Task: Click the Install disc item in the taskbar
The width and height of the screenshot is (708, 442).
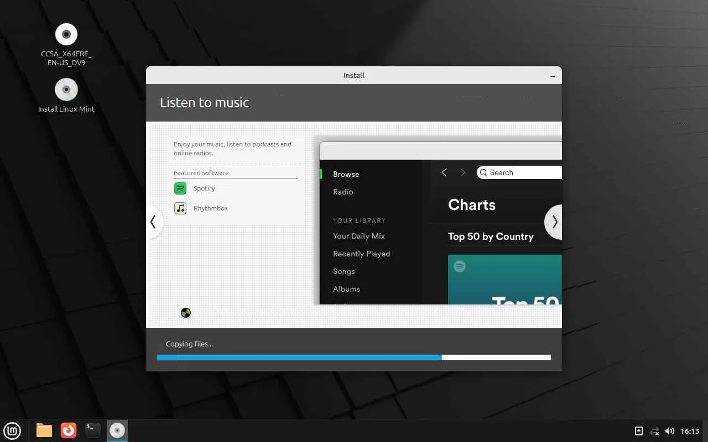Action: 117,430
